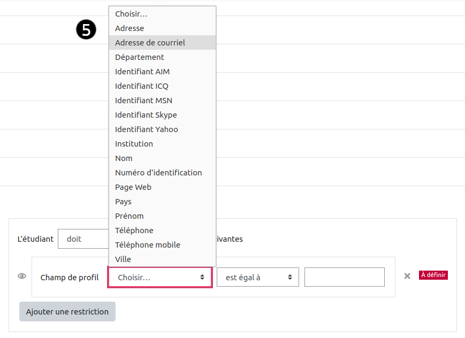Select the 'Page Web' option
This screenshot has width=465, height=338.
click(x=133, y=187)
